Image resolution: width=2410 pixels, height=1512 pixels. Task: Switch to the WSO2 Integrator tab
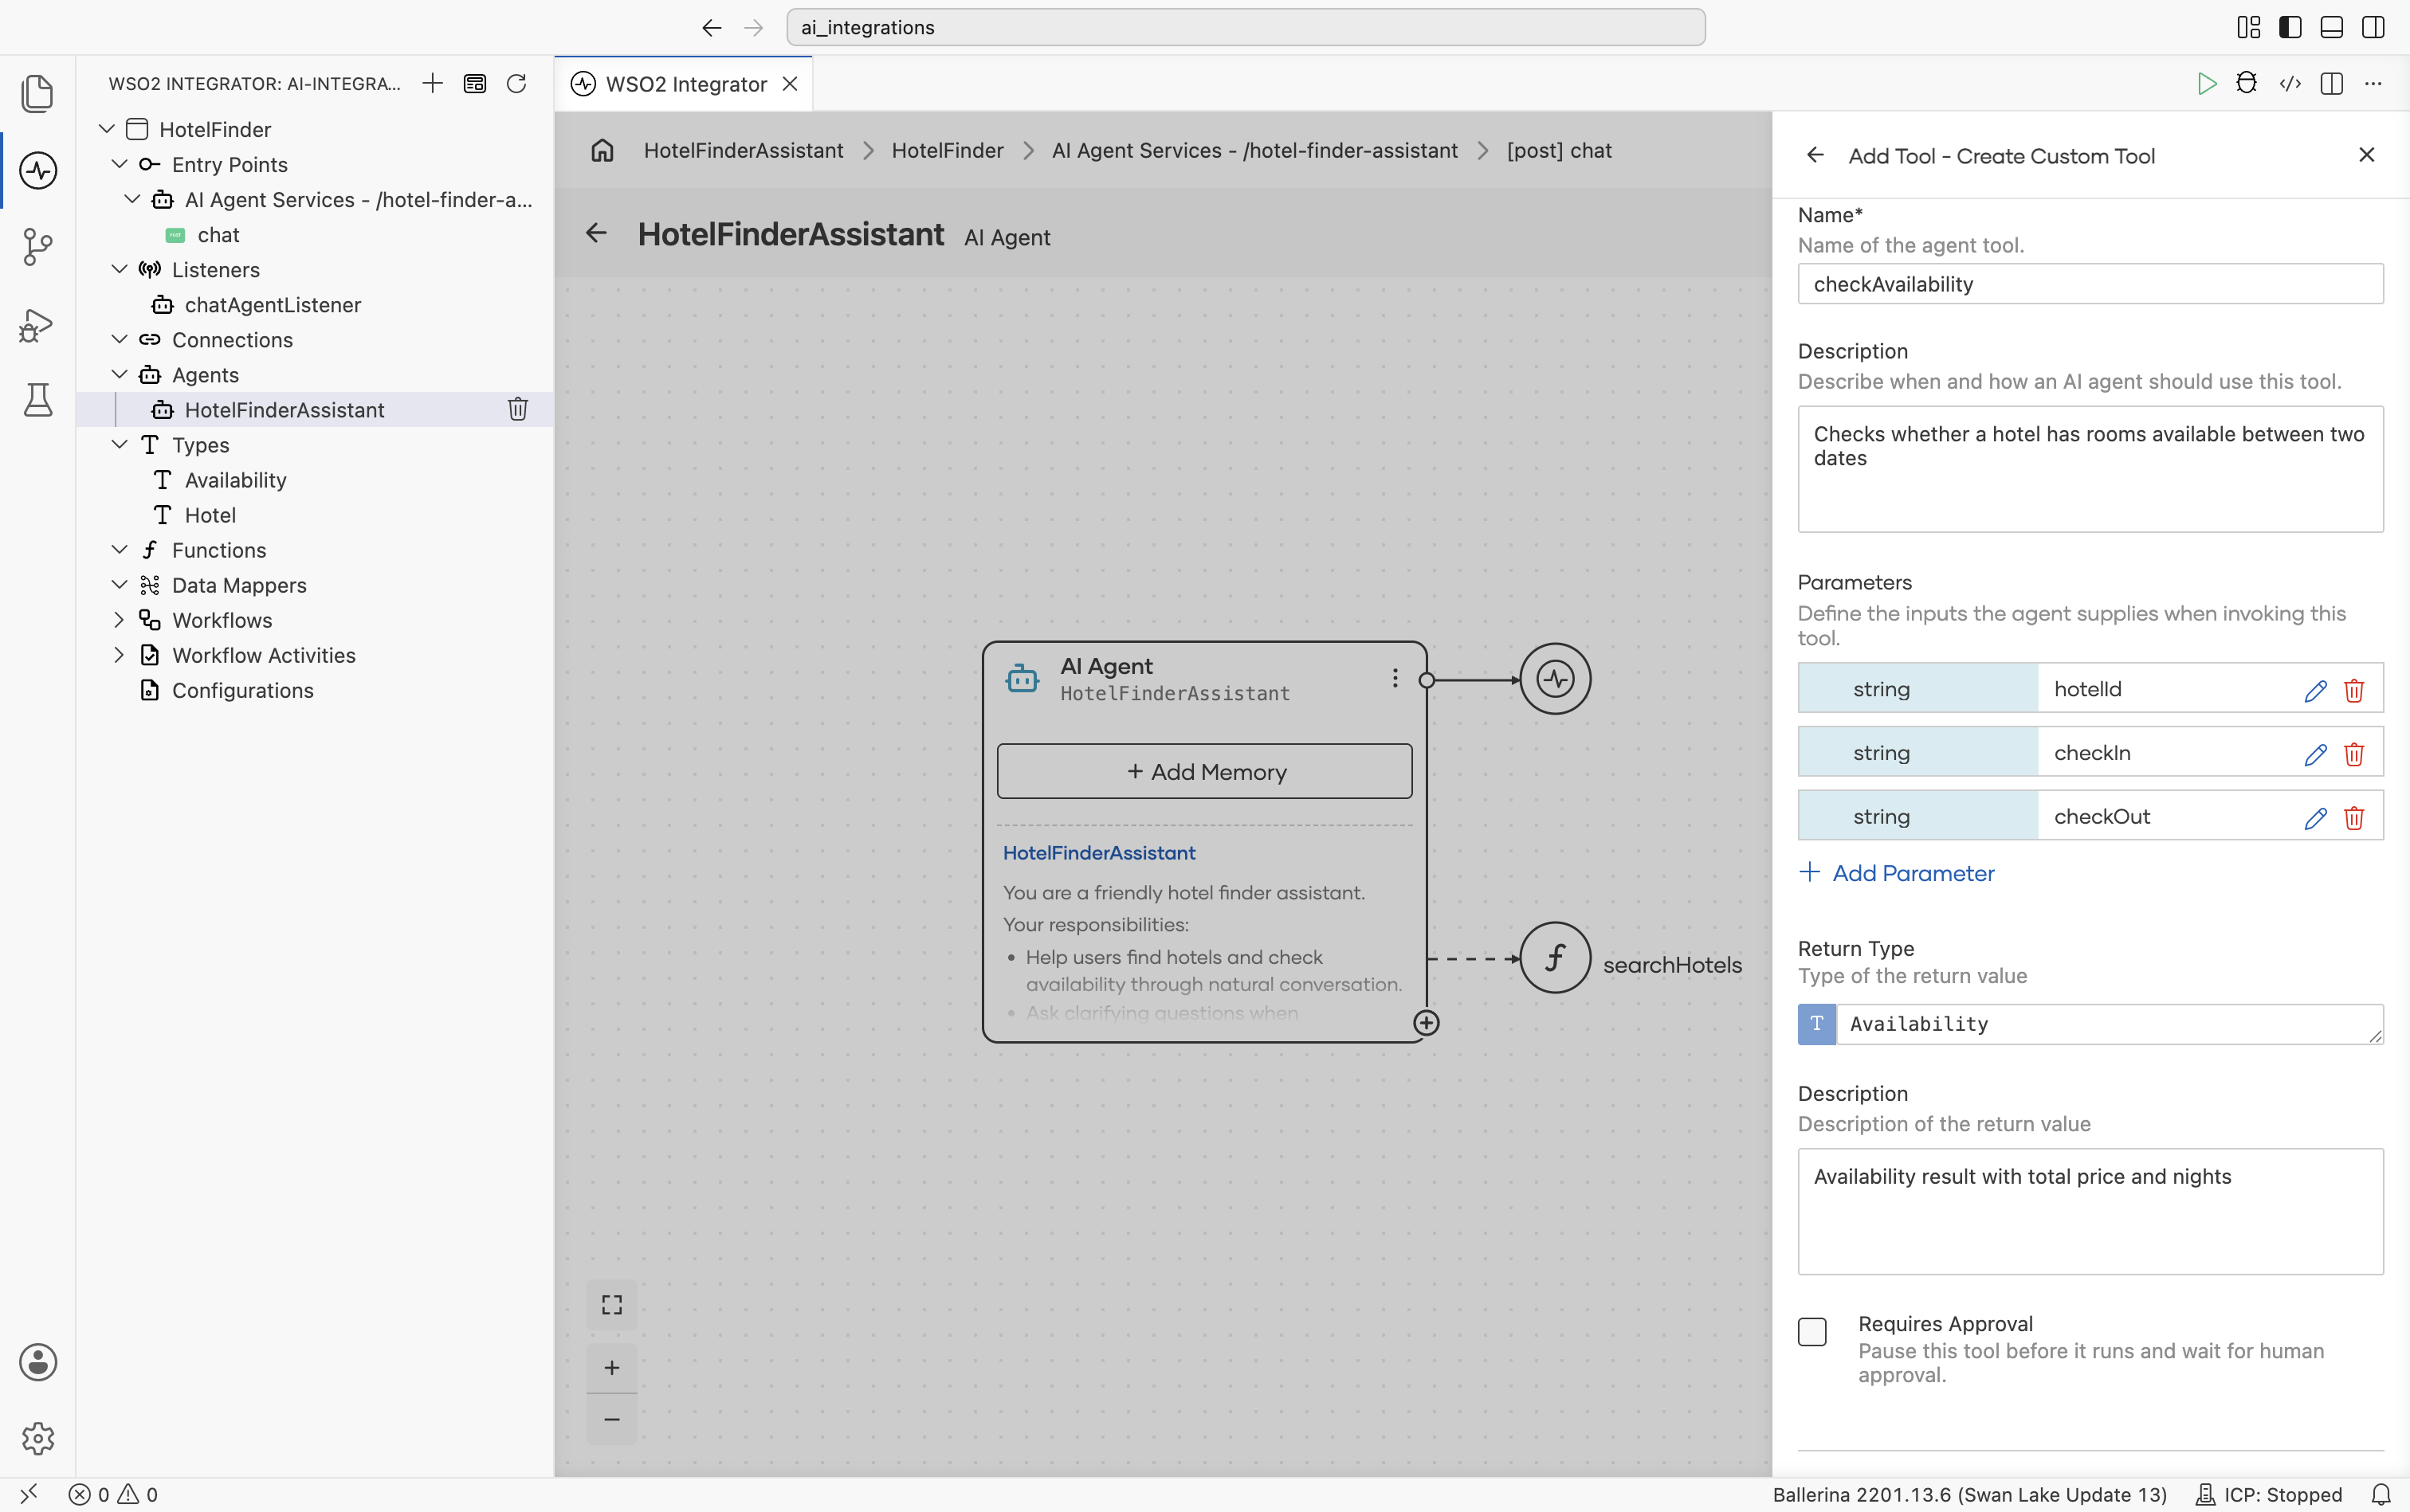[685, 84]
